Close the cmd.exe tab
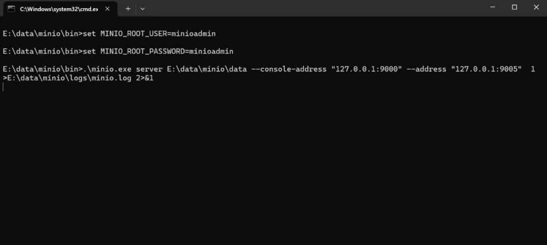 pyautogui.click(x=107, y=9)
